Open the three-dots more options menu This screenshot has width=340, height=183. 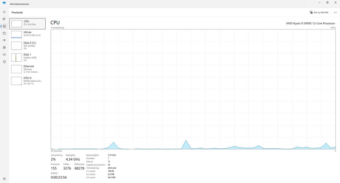pos(335,12)
